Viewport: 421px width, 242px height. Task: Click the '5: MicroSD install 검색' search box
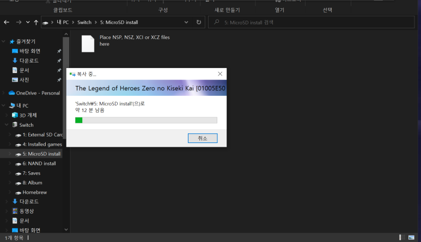tap(312, 22)
